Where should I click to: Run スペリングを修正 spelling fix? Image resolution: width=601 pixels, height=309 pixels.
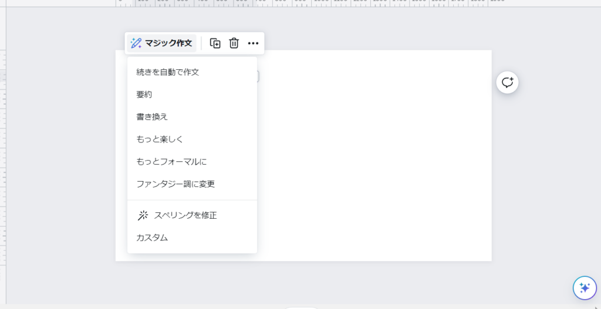[x=185, y=215]
